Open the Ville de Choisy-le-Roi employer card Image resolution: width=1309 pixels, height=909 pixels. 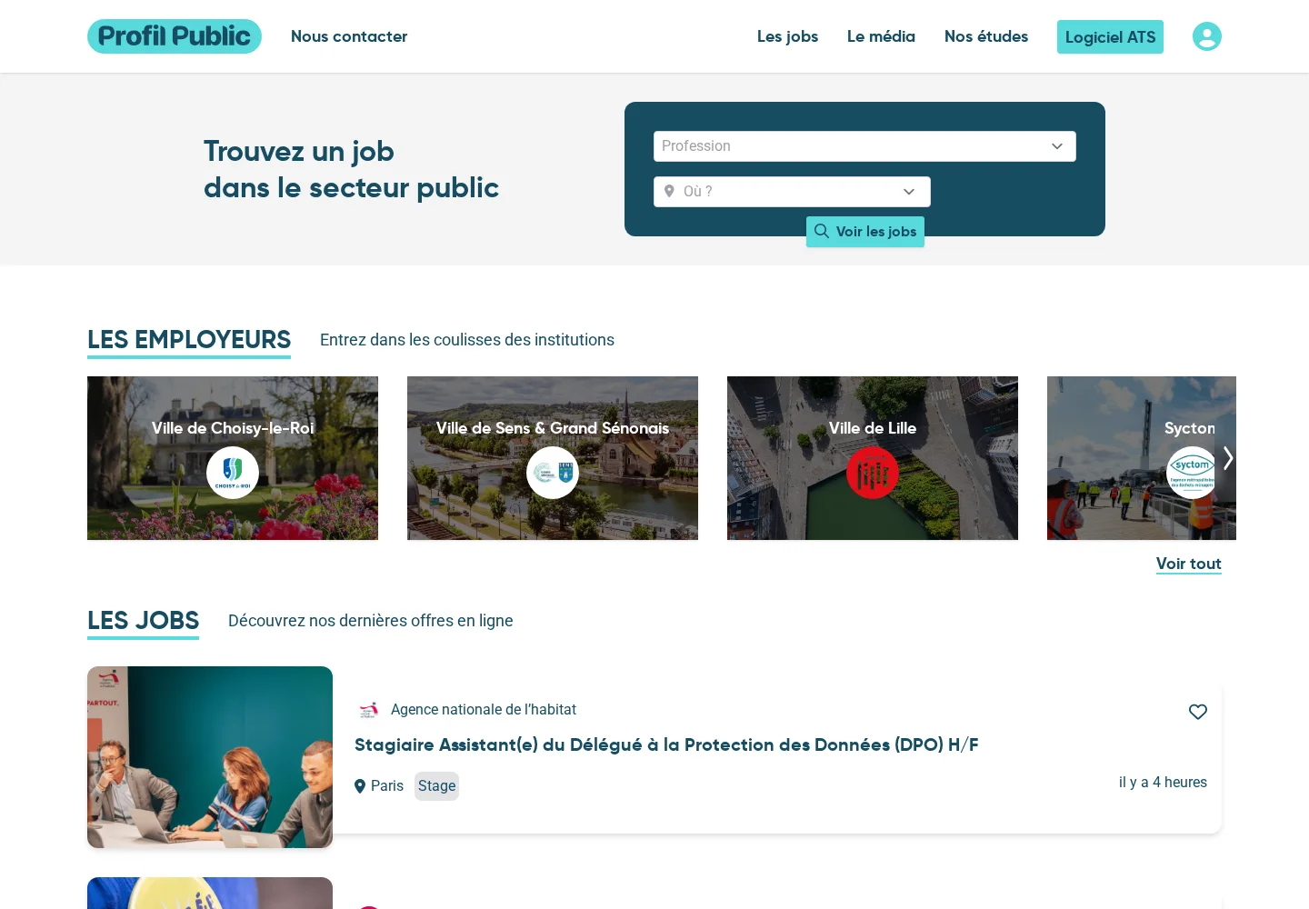pyautogui.click(x=233, y=458)
